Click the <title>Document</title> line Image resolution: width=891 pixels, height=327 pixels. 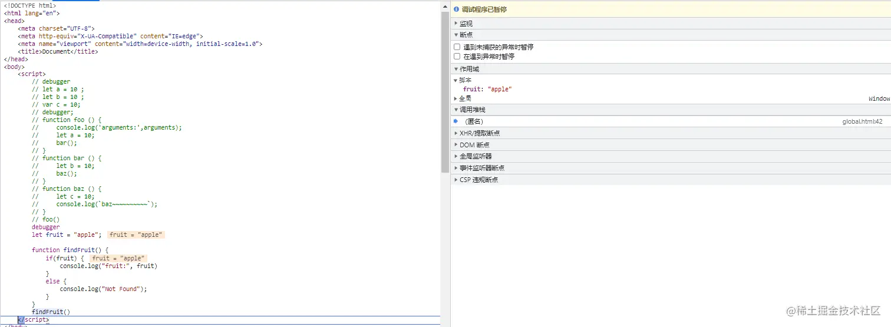pyautogui.click(x=58, y=51)
